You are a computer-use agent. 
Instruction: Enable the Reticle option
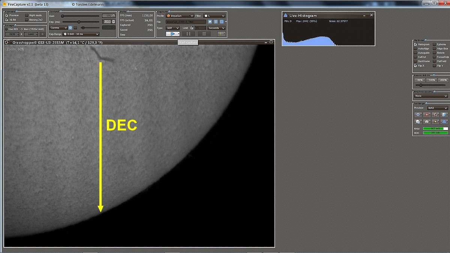(434, 53)
